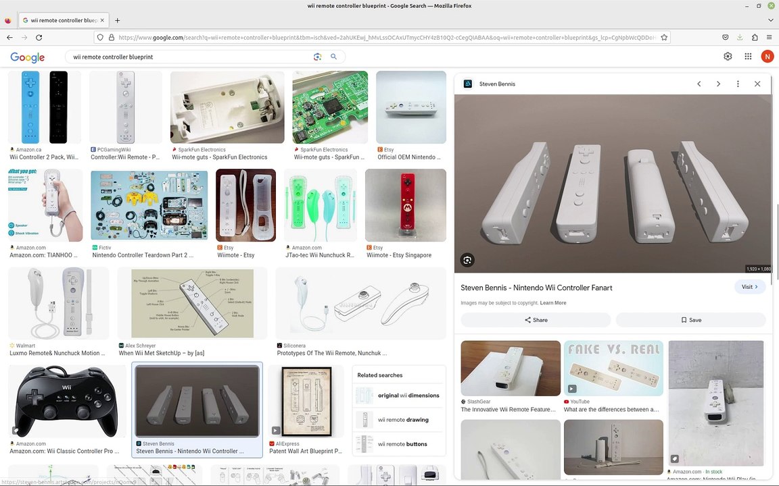This screenshot has height=486, width=779.
Task: Open the Google account avatar N
Action: pyautogui.click(x=768, y=57)
